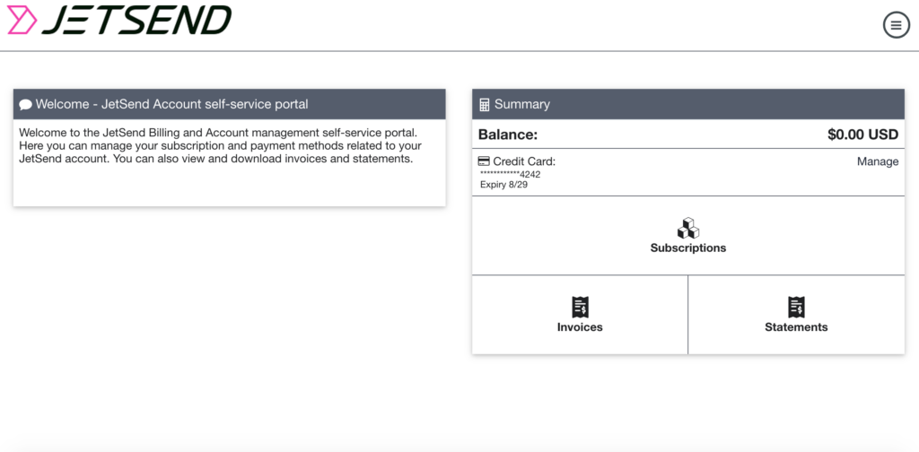This screenshot has width=919, height=452.
Task: Select the $0.00 USD balance amount
Action: pos(862,135)
